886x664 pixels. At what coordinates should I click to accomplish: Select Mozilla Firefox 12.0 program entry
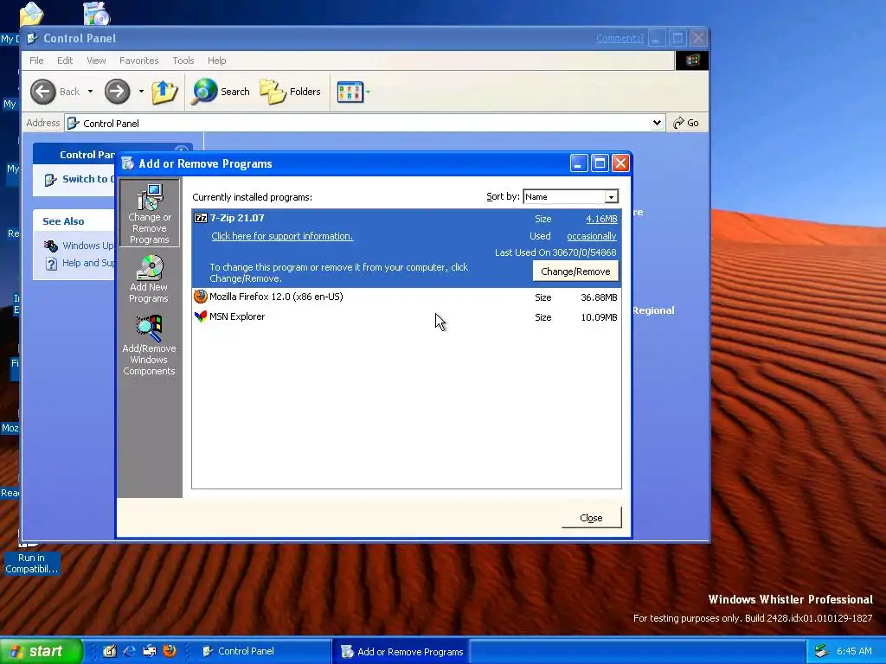click(407, 297)
